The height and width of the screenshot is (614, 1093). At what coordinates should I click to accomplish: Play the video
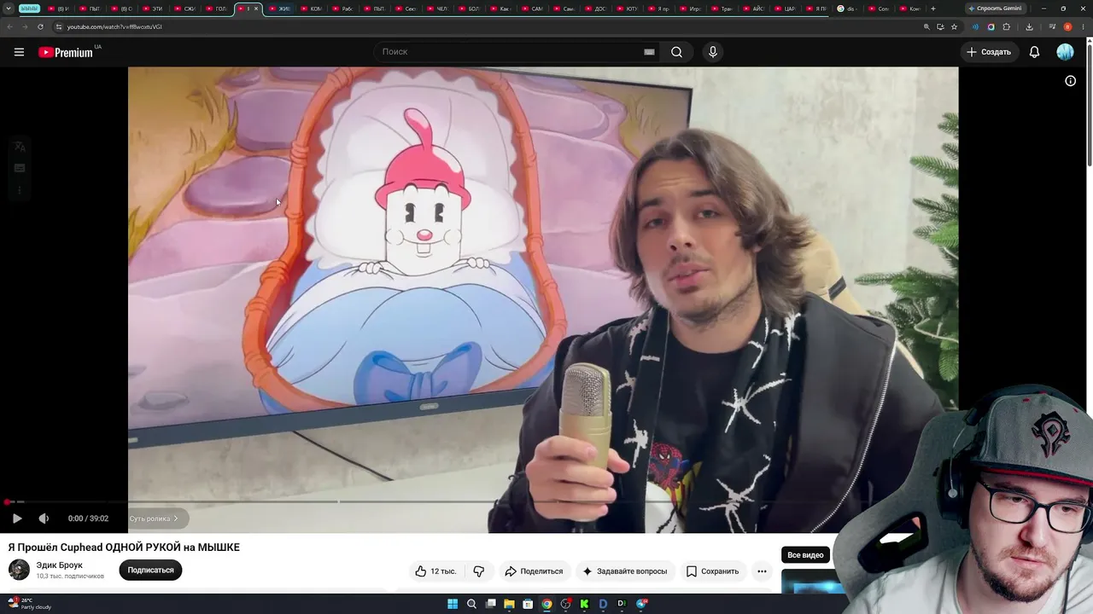[x=17, y=518]
